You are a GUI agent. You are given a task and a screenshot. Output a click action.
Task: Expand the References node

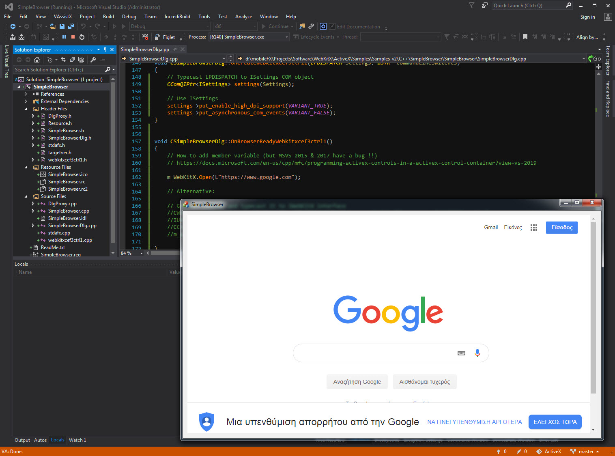[x=26, y=94]
